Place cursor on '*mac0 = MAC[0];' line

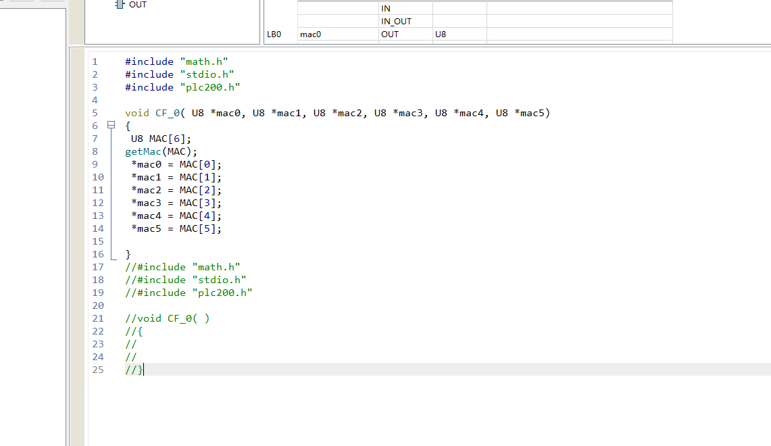coord(176,164)
